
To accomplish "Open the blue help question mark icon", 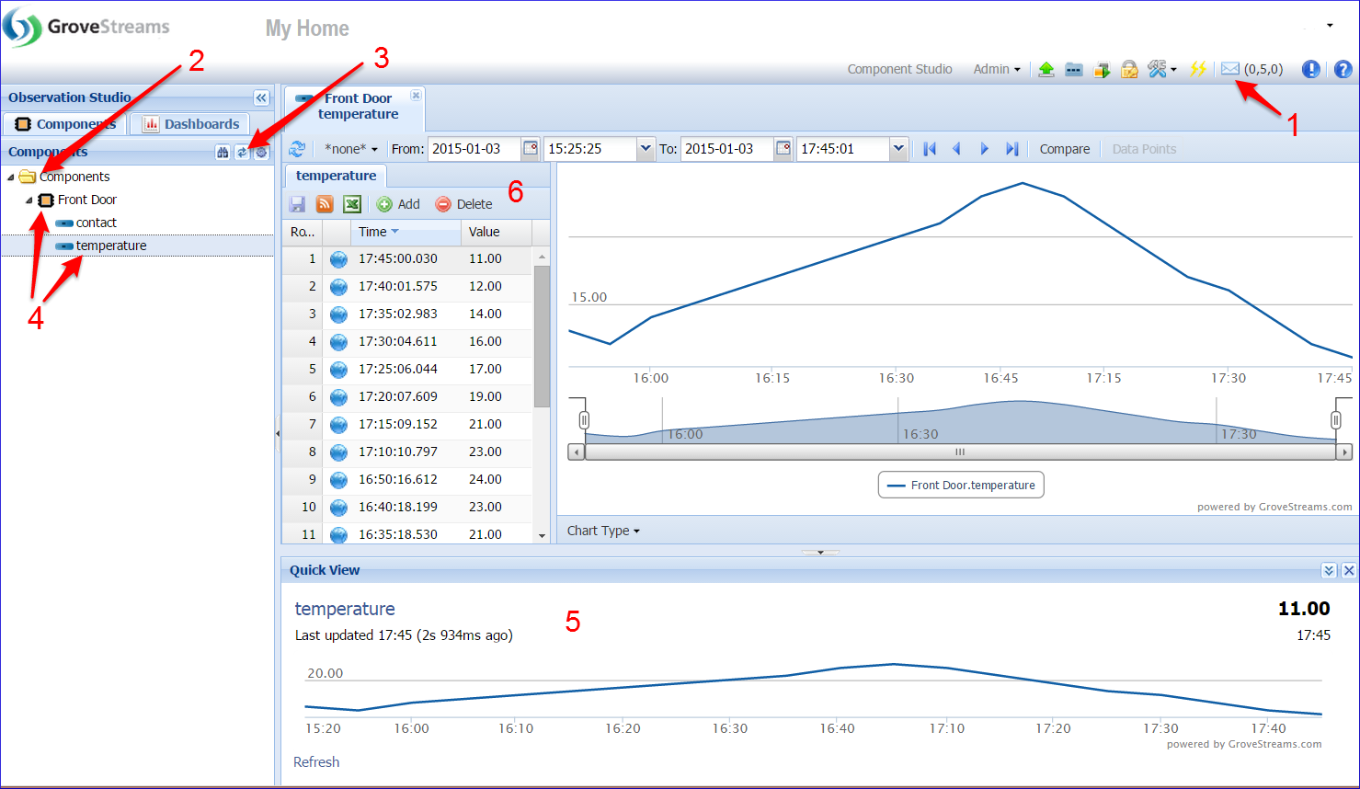I will pos(1343,69).
